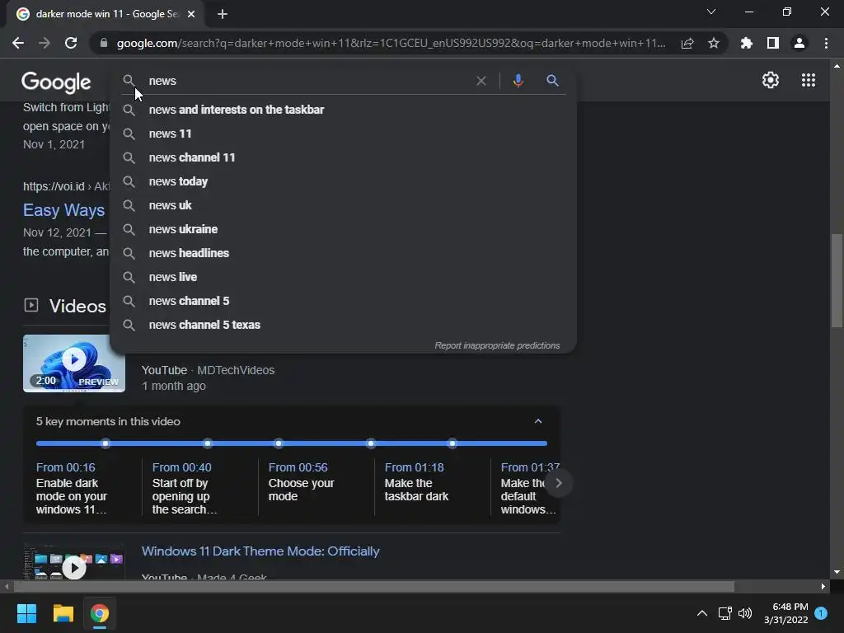Click the search field containing 'news'
The height and width of the screenshot is (633, 844).
pos(307,81)
